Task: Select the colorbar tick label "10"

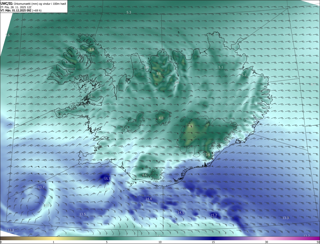Action: point(160,242)
